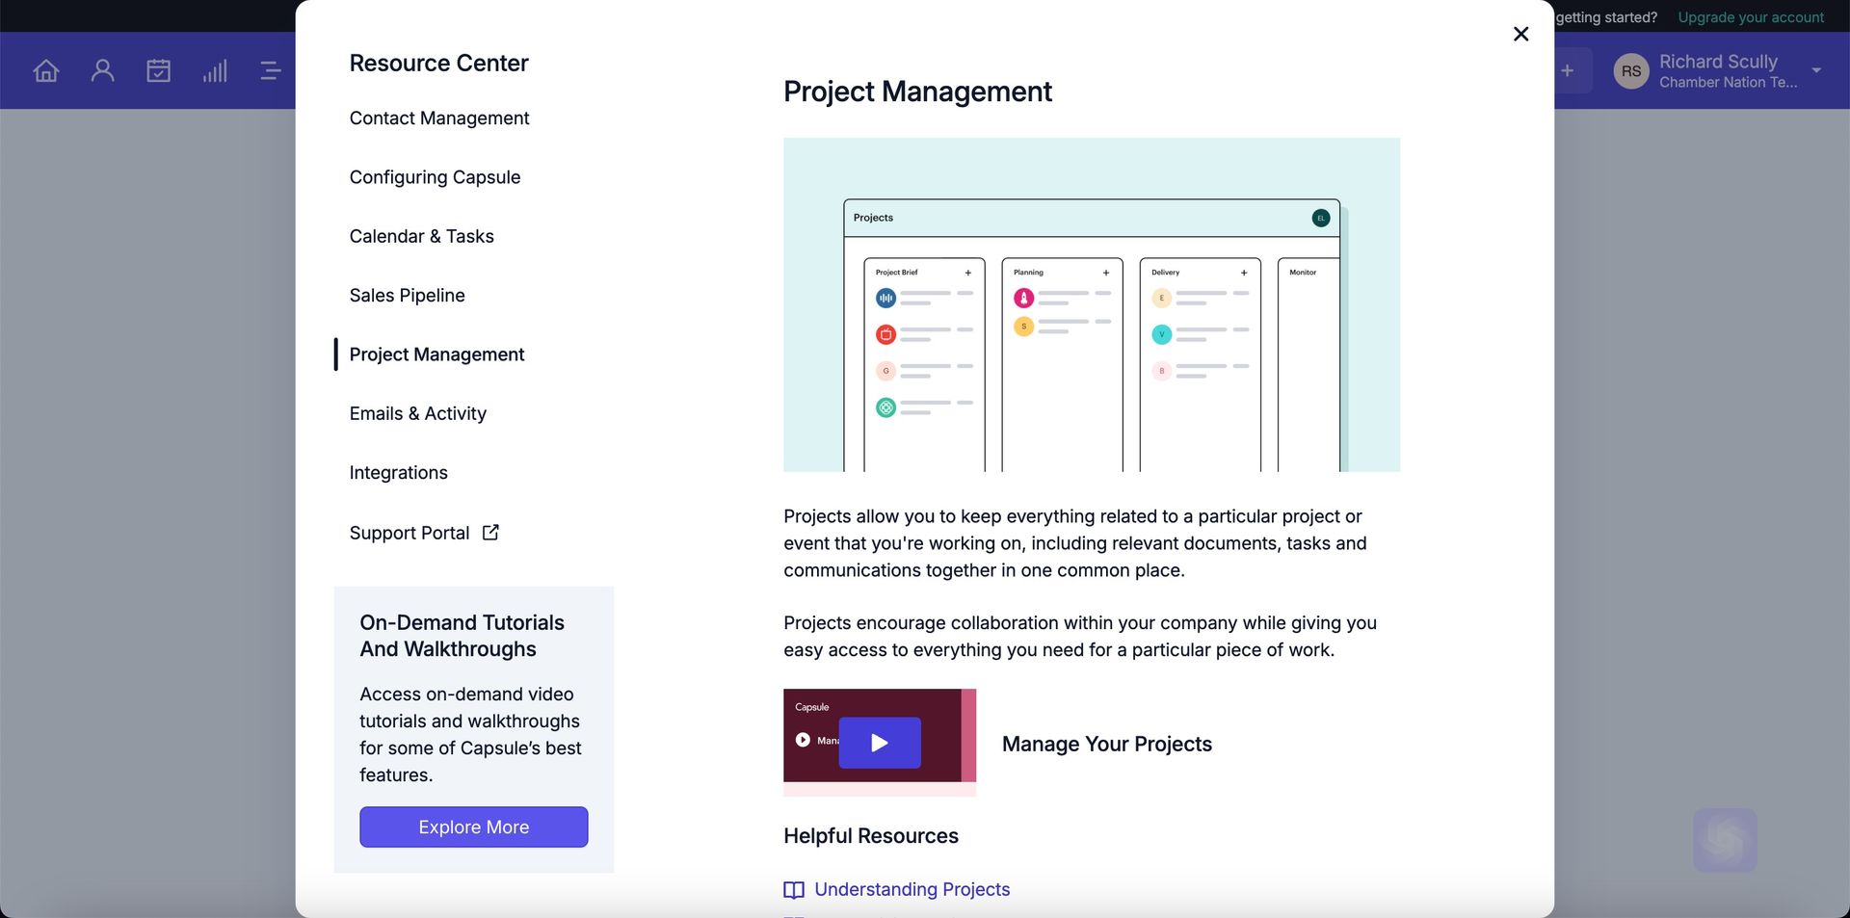1850x918 pixels.
Task: Open the Understanding Projects article link
Action: pos(912,889)
